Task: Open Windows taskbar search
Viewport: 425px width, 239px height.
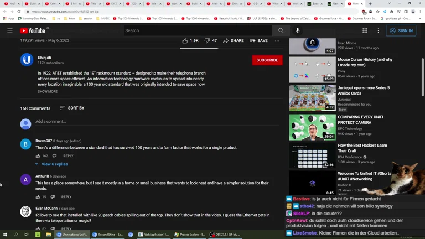Action: (15, 235)
